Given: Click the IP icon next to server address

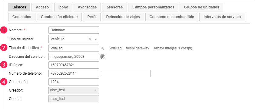Looking at the screenshot, I should [x=103, y=57].
